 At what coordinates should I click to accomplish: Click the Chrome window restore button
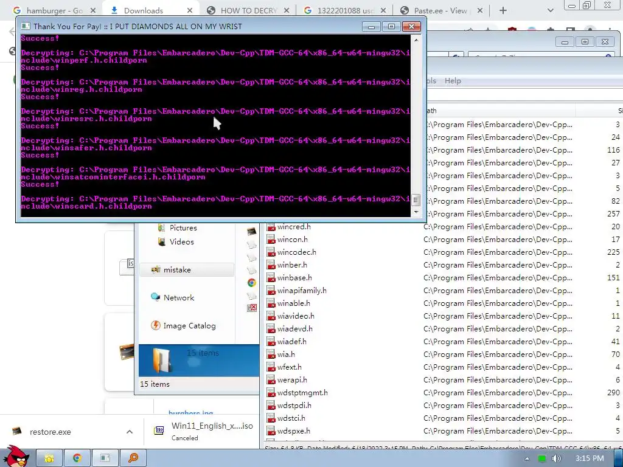(x=586, y=5)
